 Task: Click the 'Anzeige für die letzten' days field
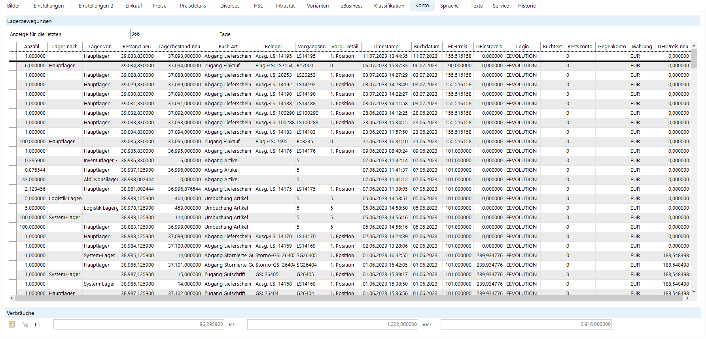[172, 34]
